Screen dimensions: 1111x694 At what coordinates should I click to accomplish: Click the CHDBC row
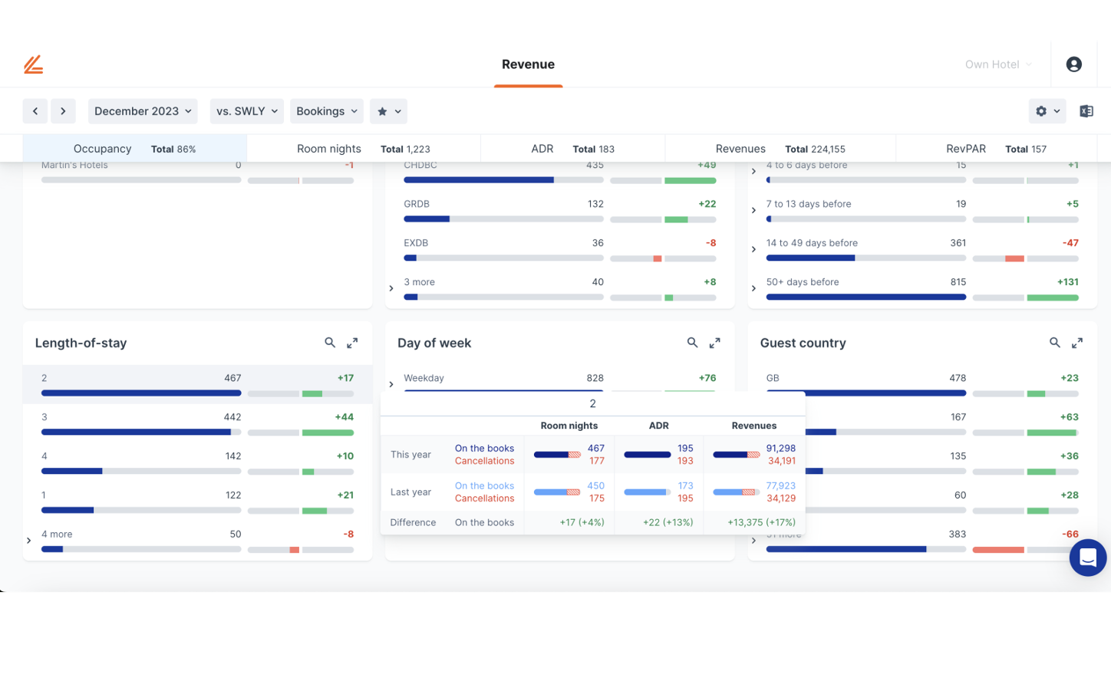click(560, 172)
